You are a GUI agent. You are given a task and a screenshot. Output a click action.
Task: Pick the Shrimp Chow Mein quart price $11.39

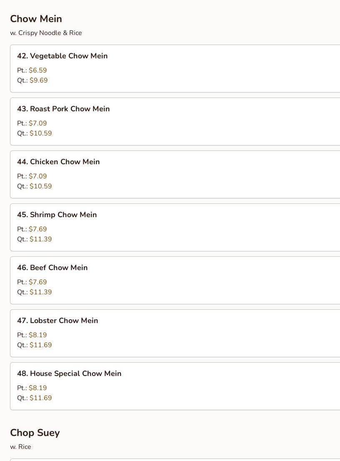tap(40, 239)
